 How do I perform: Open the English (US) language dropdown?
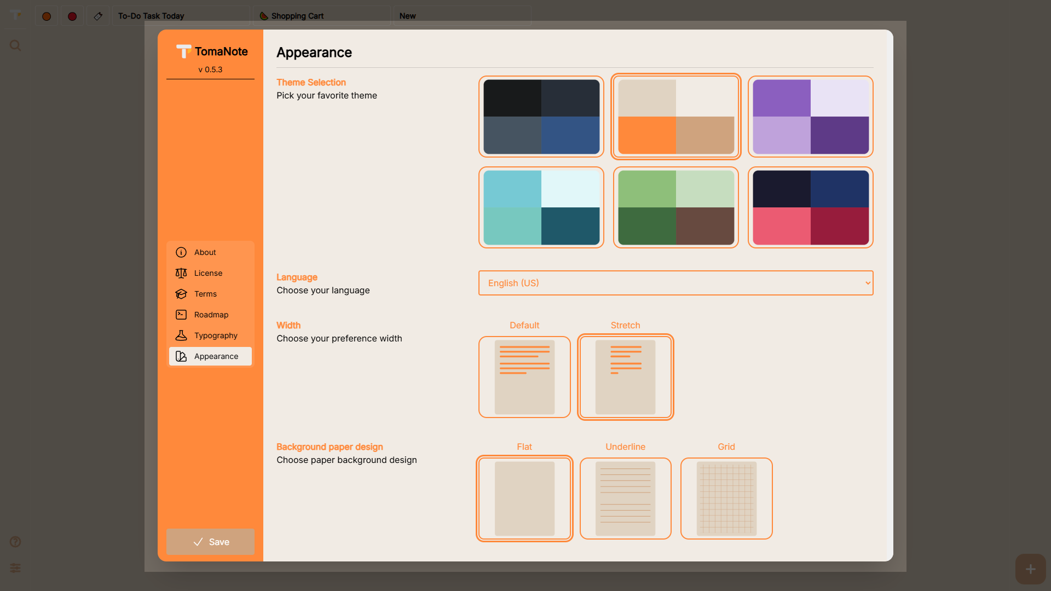[x=676, y=283]
